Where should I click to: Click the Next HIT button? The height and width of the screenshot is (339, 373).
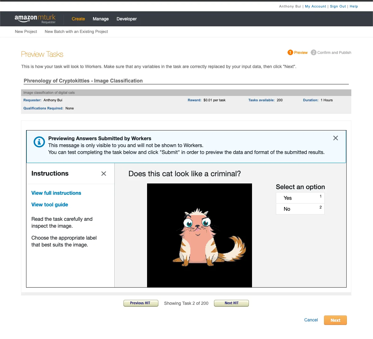tap(231, 303)
